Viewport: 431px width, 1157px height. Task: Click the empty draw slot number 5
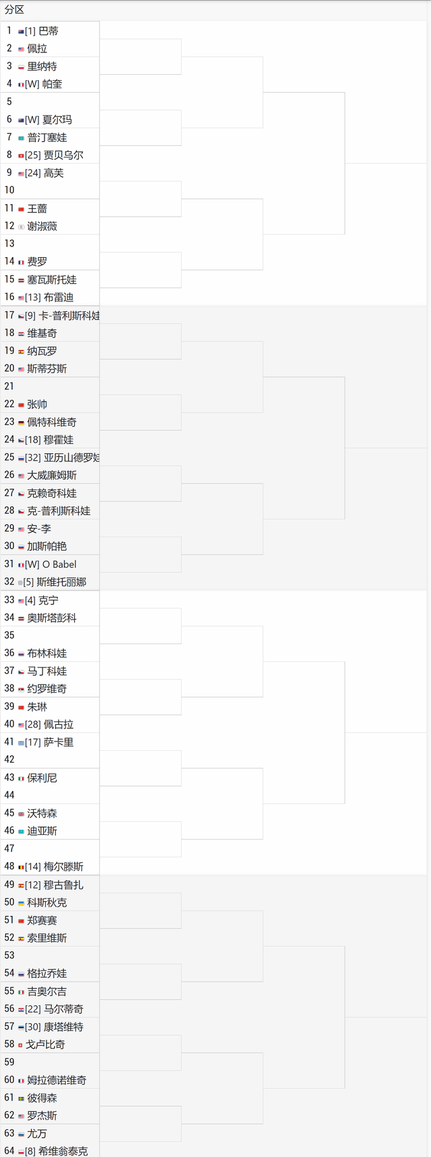(x=9, y=101)
